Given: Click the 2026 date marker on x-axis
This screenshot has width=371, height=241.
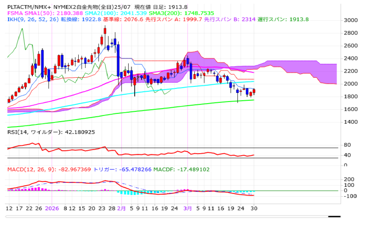Looking at the screenshot, I should [x=52, y=208].
